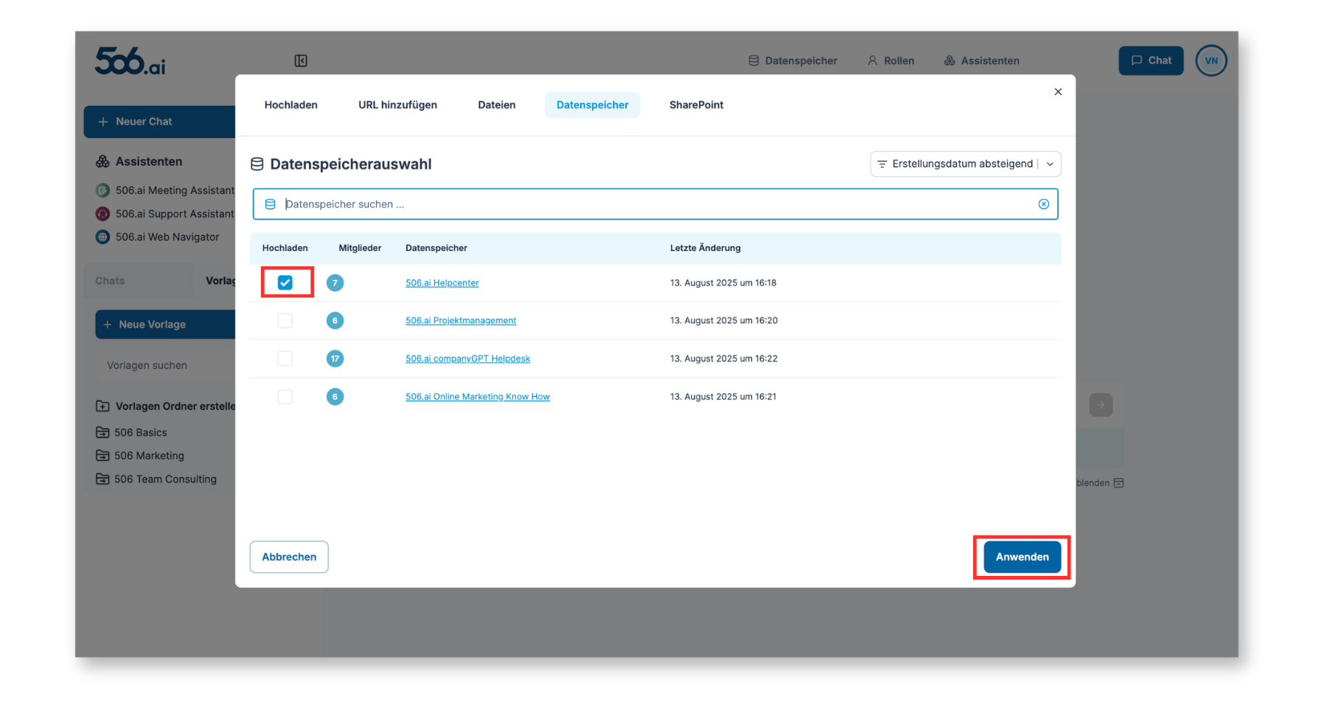This screenshot has height=707, width=1327.
Task: Select the Datenspeicher tab in dialog
Action: tap(593, 105)
